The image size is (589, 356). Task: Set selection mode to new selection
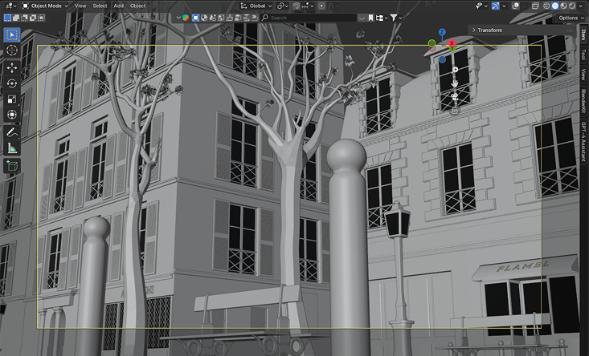click(7, 18)
